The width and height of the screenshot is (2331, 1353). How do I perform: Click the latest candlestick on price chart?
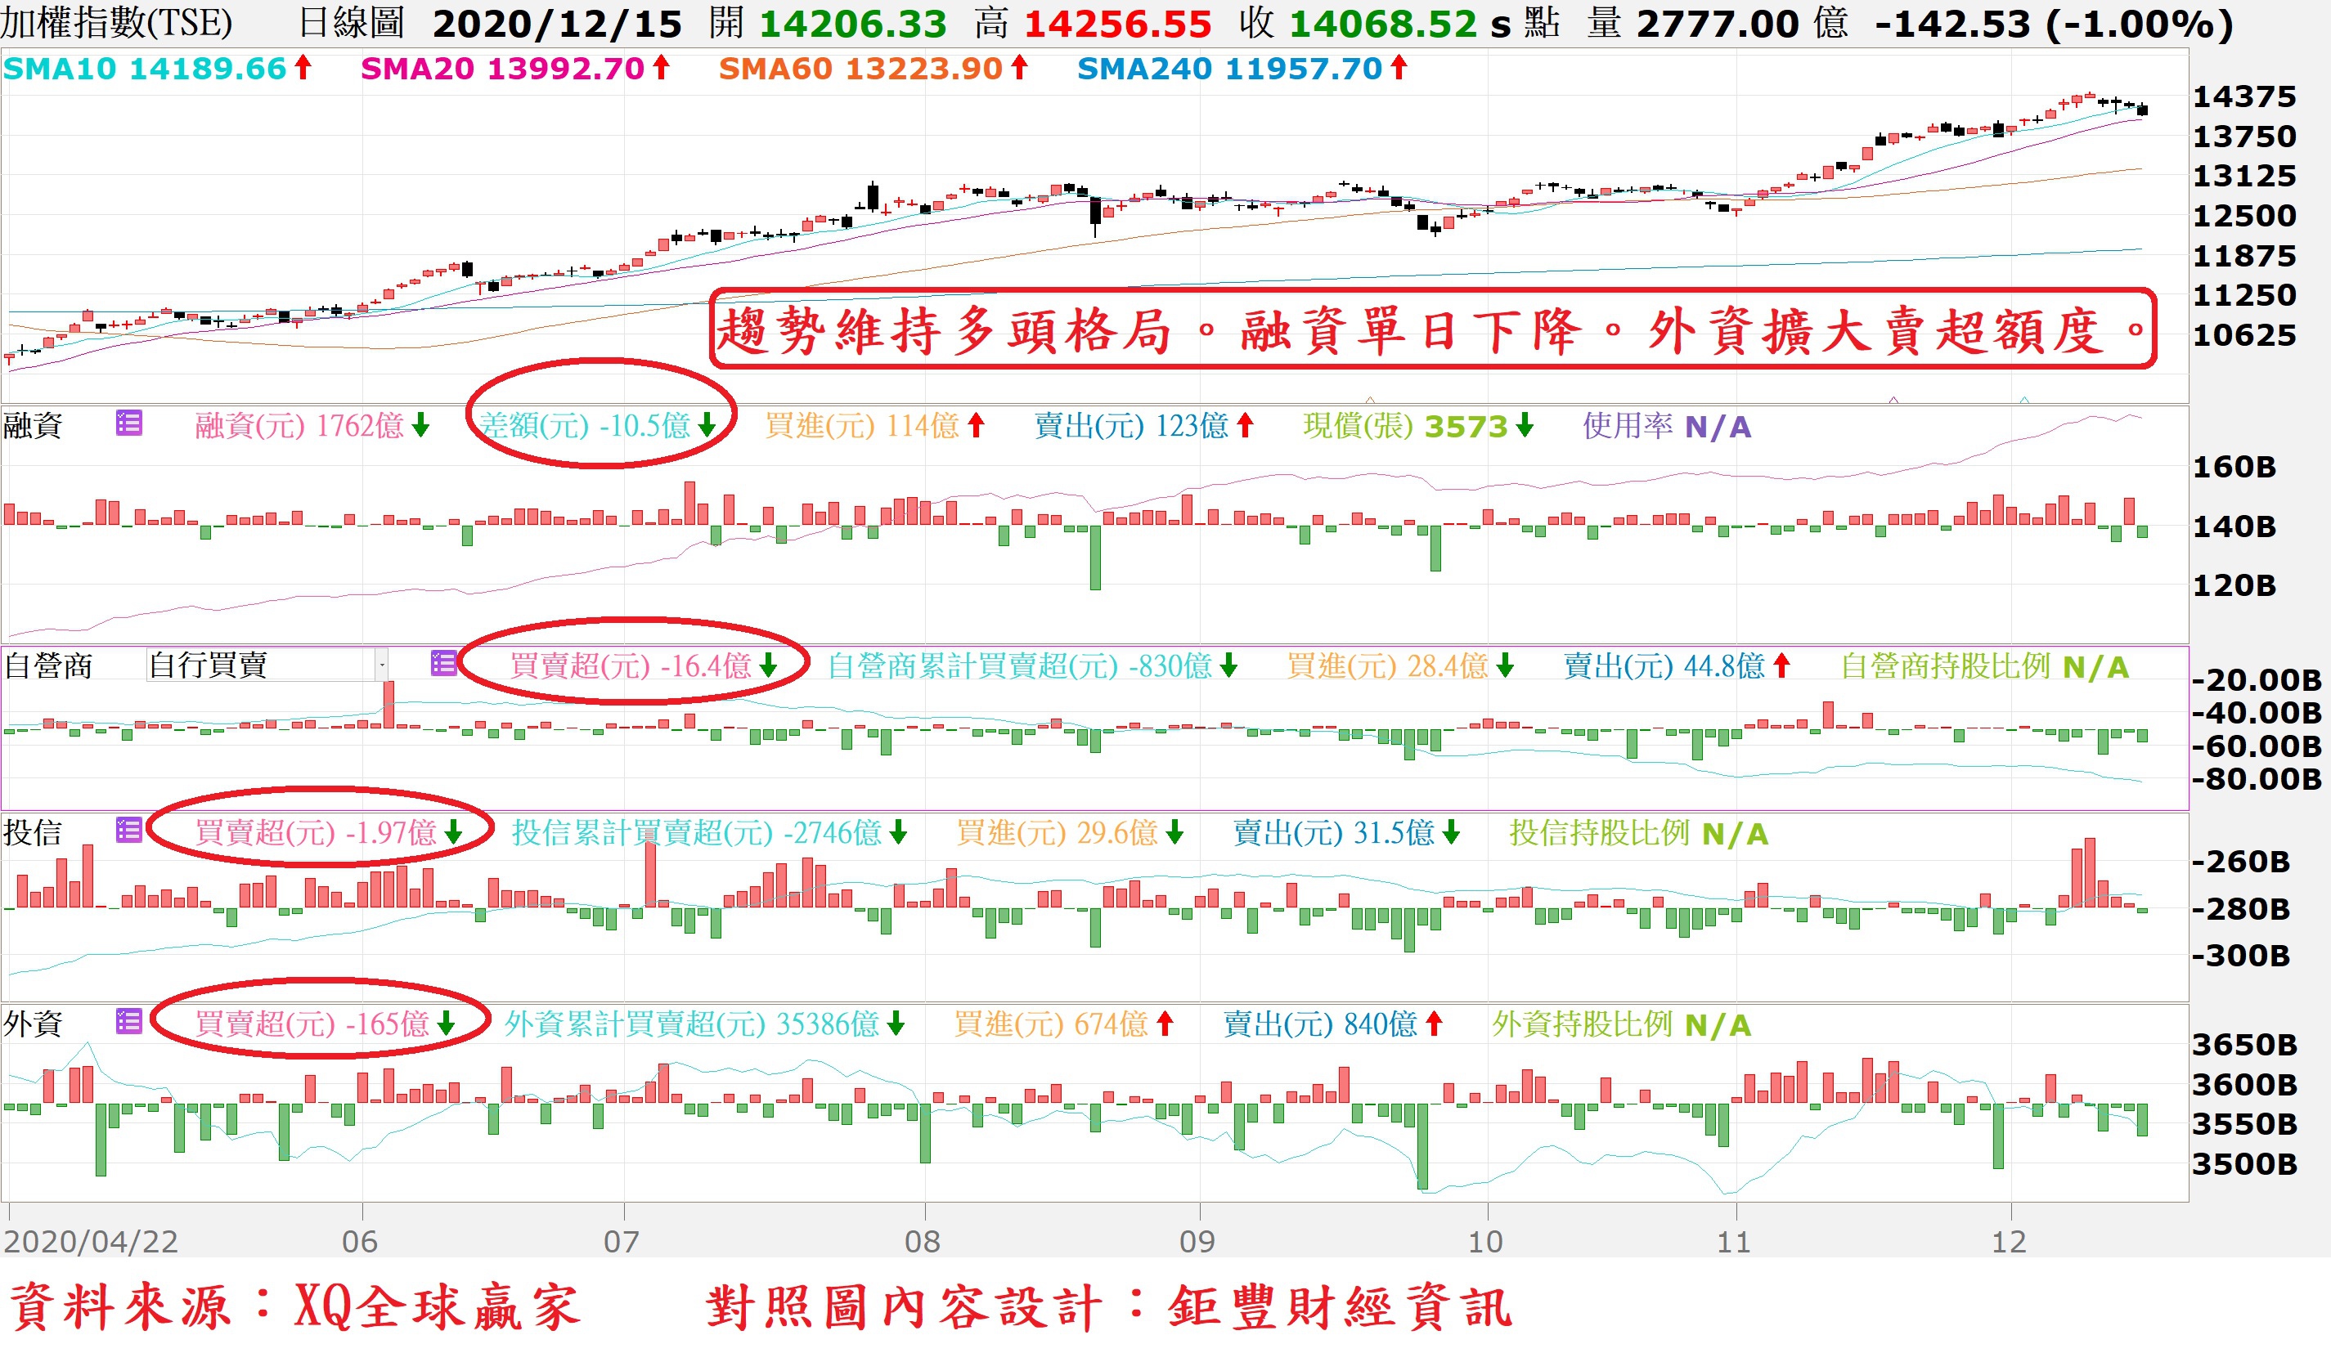click(x=2143, y=110)
